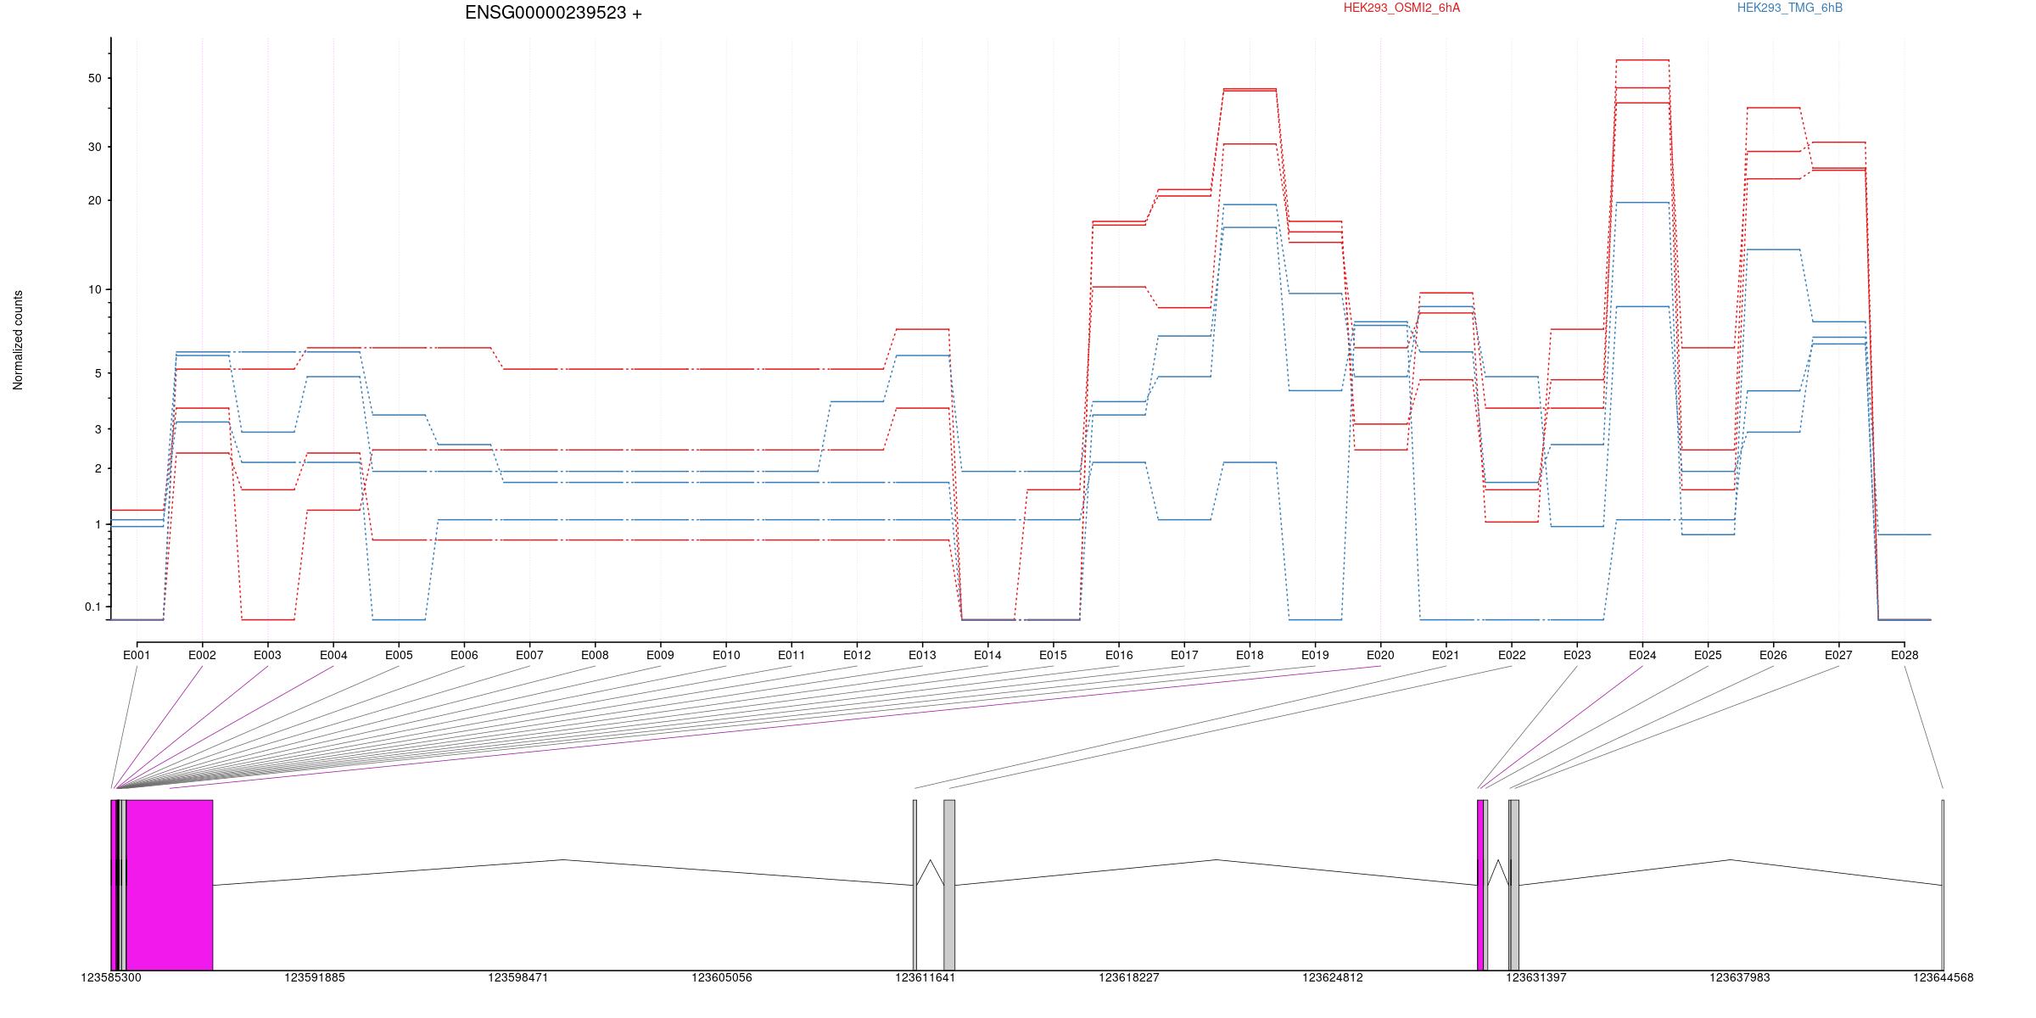Click exon label E011

coord(791,655)
